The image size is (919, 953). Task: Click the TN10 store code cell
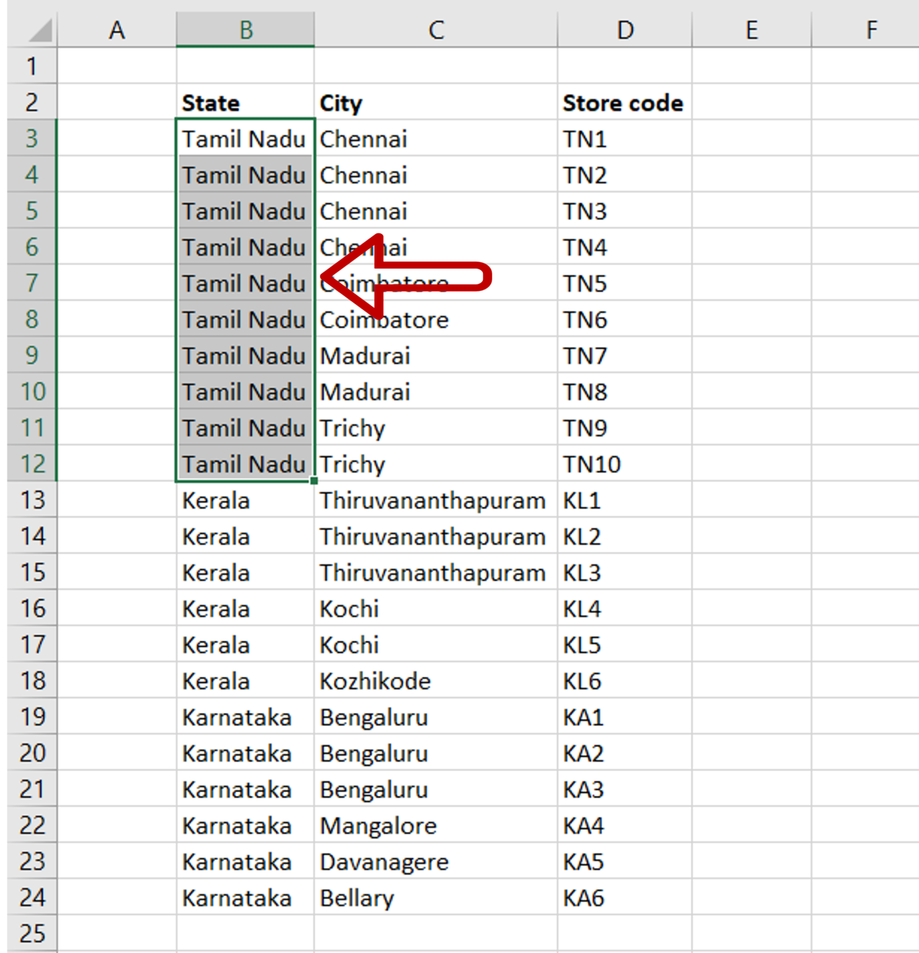click(624, 463)
